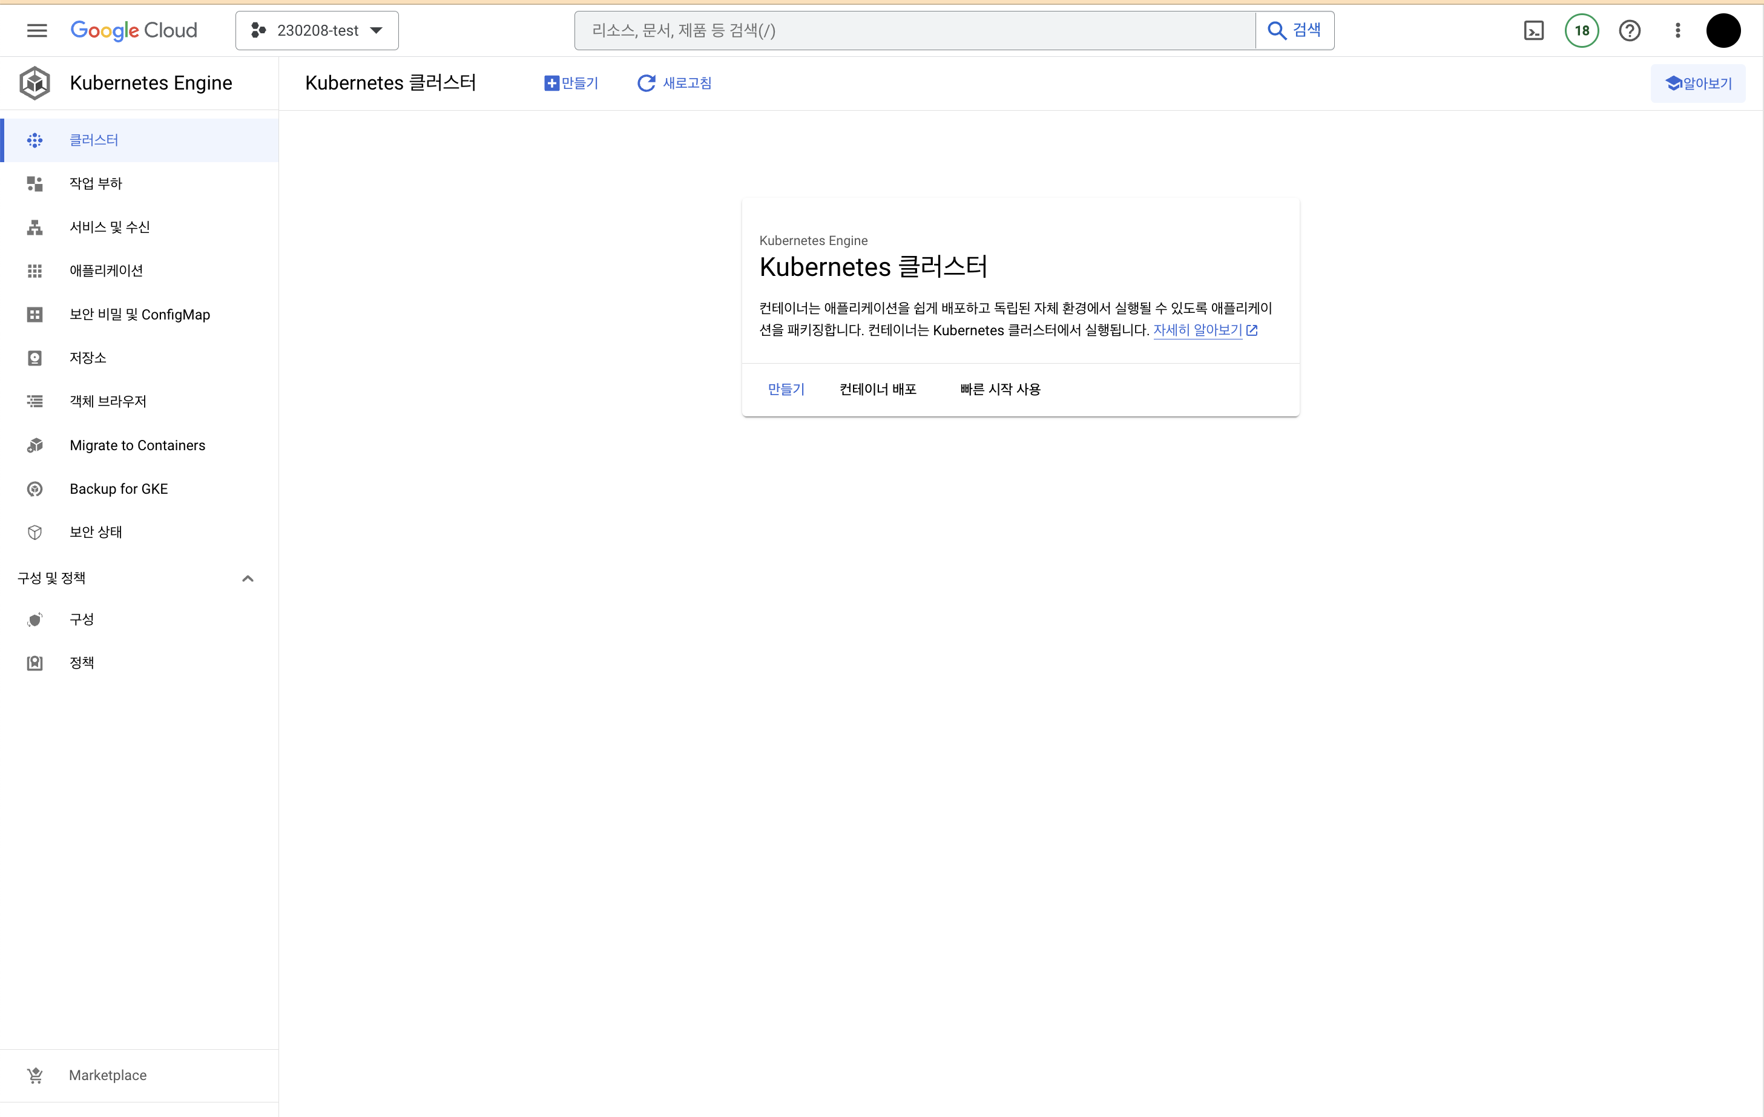Go to 서비스 및 수신 page
Screen dimensions: 1764x1117
109,227
